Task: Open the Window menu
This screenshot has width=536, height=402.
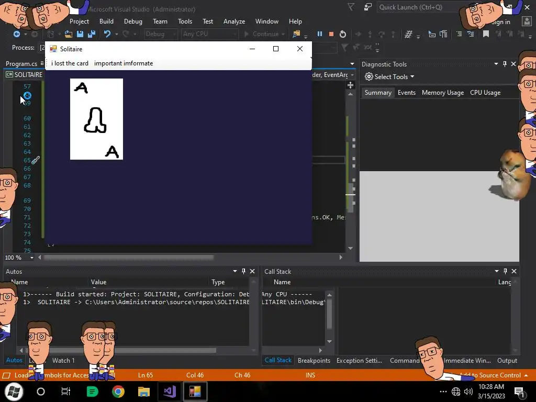Action: [266, 21]
